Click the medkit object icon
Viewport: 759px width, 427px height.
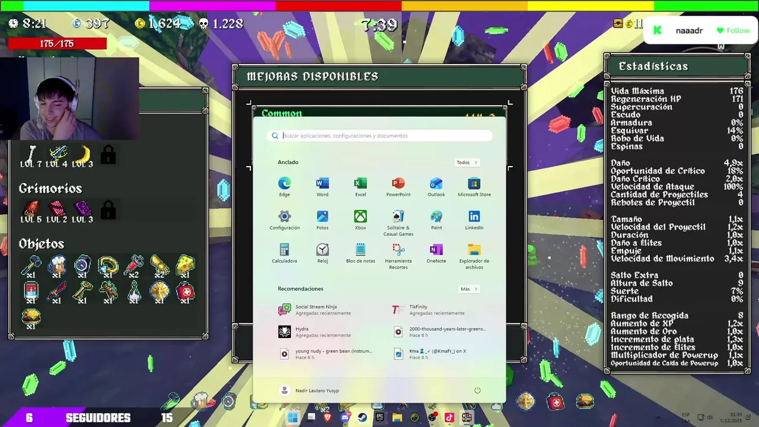(186, 292)
